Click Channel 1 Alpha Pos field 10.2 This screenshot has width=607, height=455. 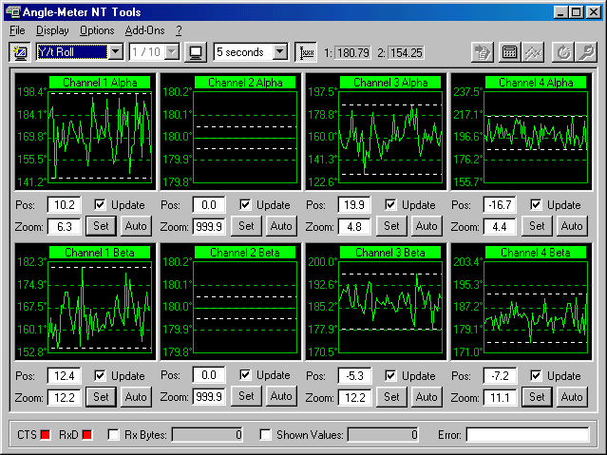coord(65,204)
